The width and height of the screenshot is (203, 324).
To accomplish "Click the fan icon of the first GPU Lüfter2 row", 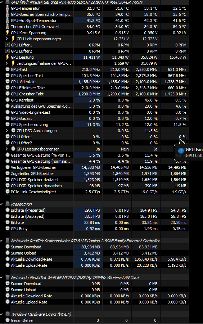I will [x=8, y=51].
